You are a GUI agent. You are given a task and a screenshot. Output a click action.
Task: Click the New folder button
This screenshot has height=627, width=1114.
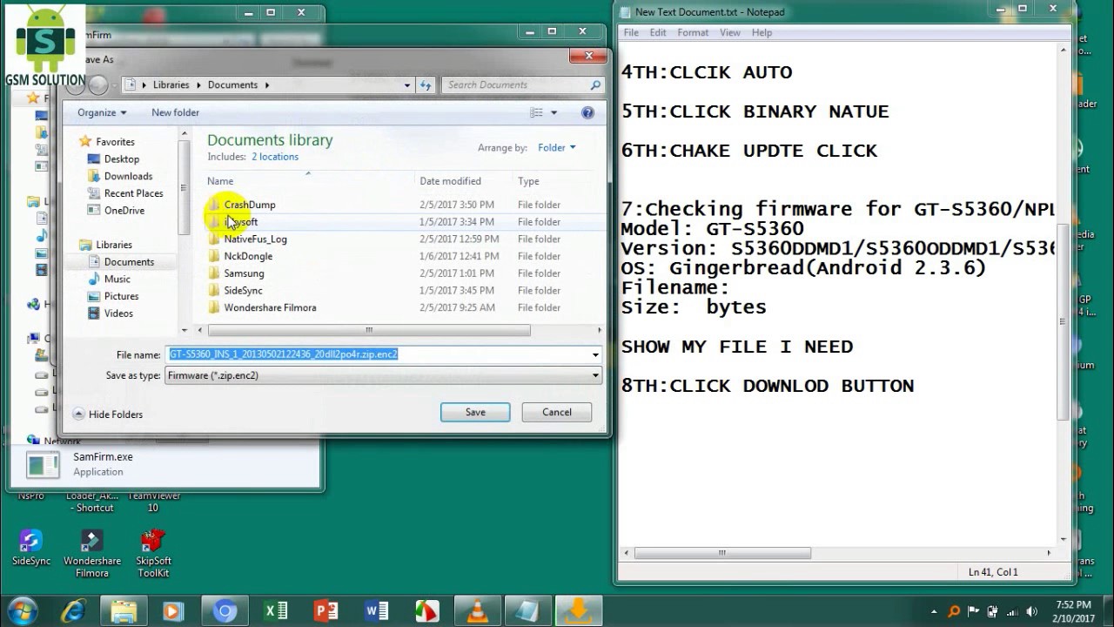(175, 112)
